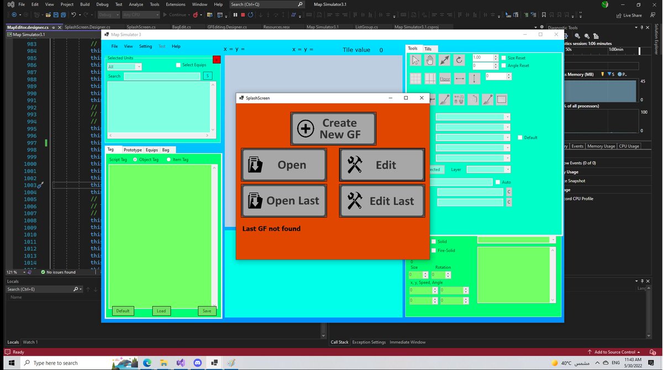
Task: Enable the Select Equips checkbox
Action: (178, 65)
